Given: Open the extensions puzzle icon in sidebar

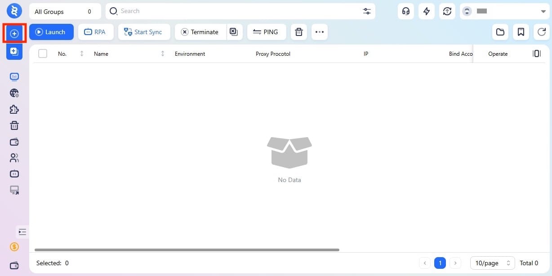Looking at the screenshot, I should pyautogui.click(x=14, y=109).
